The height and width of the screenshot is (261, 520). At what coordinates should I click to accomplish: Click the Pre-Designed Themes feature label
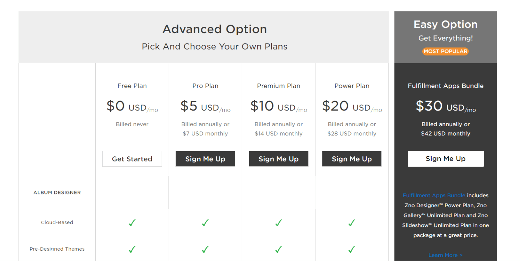57,249
